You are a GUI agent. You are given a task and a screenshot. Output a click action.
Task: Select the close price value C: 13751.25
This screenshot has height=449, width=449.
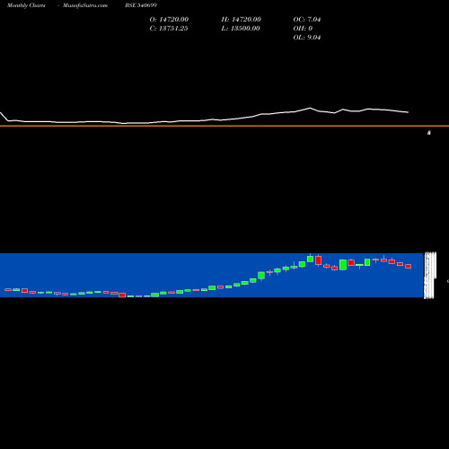point(169,29)
